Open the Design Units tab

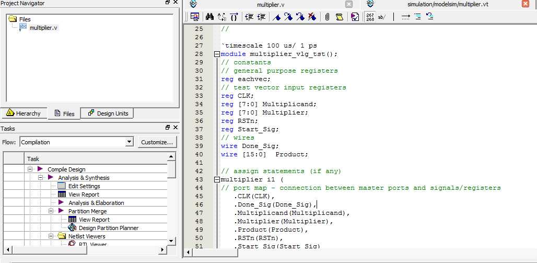108,113
